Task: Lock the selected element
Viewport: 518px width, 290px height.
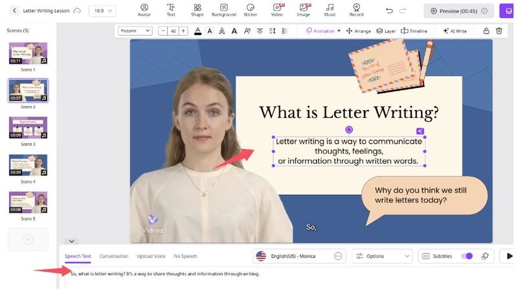Action: [486, 30]
